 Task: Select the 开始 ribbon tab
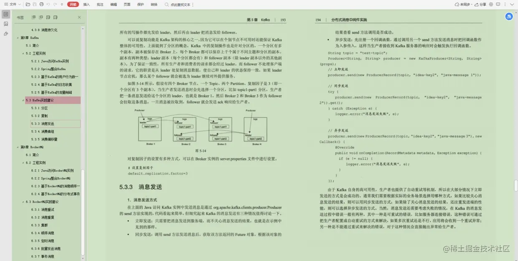[x=73, y=4]
